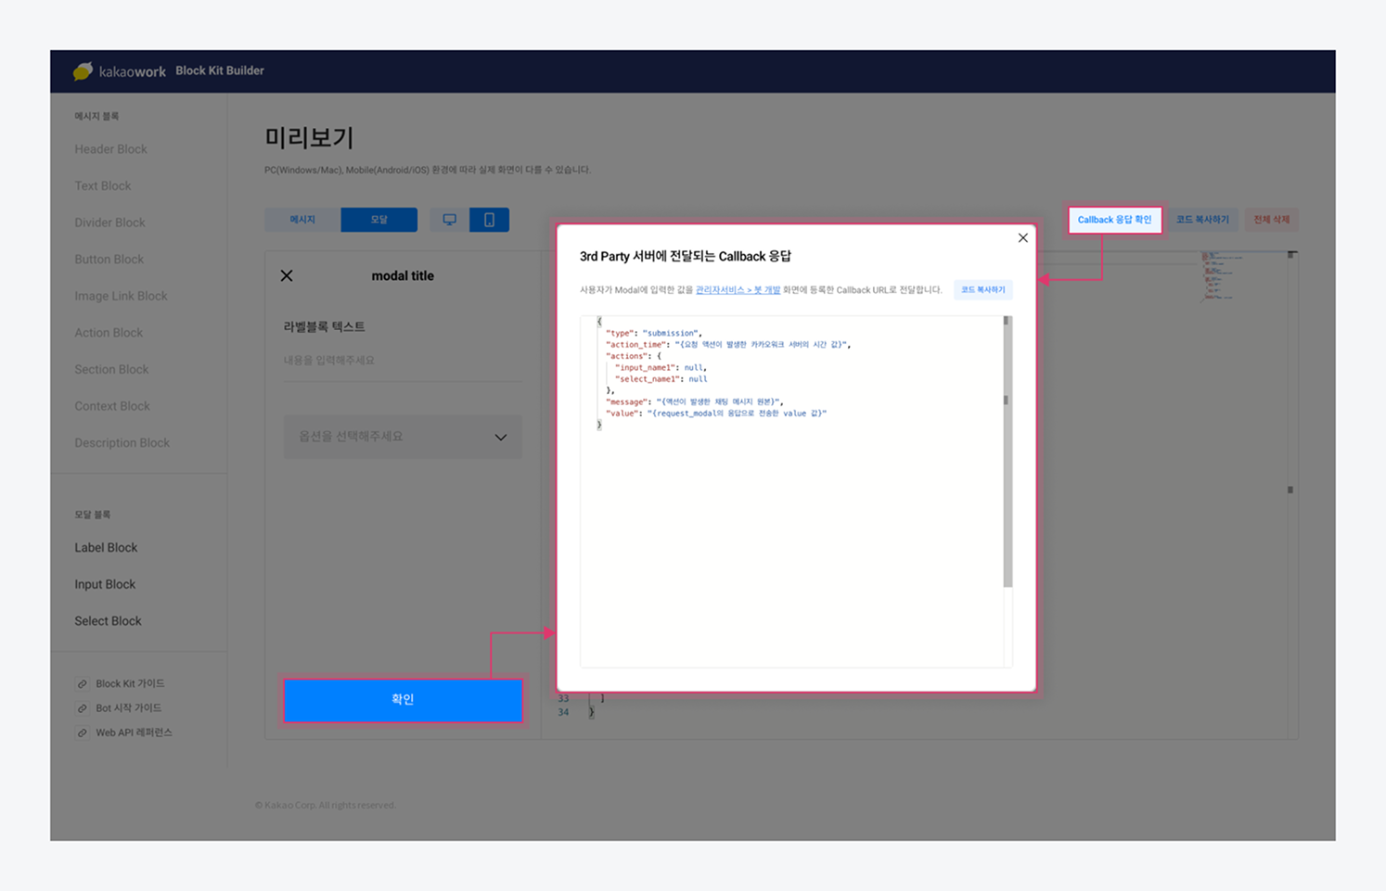Add a Header Block

click(110, 149)
